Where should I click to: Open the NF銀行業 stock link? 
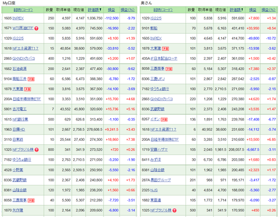[20, 119]
